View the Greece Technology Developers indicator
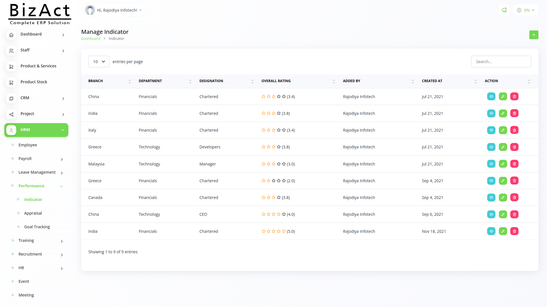 (x=491, y=147)
